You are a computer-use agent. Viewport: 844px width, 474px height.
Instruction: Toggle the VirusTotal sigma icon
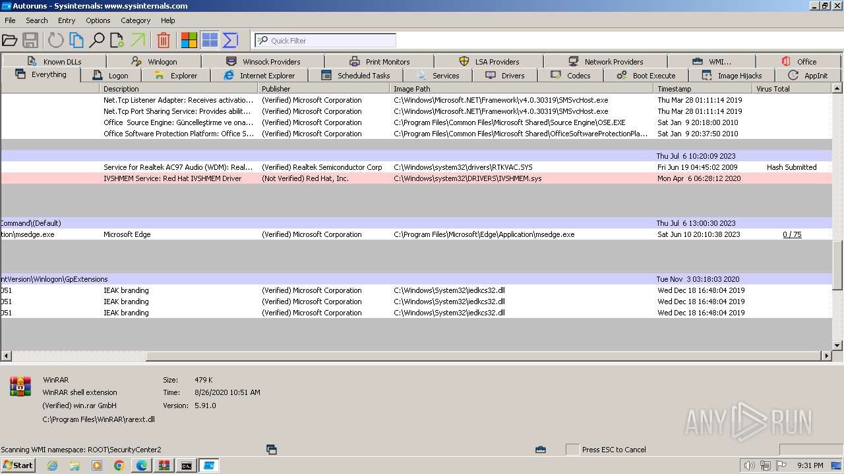230,40
